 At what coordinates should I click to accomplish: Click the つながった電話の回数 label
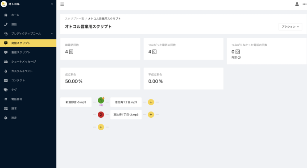click(x=162, y=45)
